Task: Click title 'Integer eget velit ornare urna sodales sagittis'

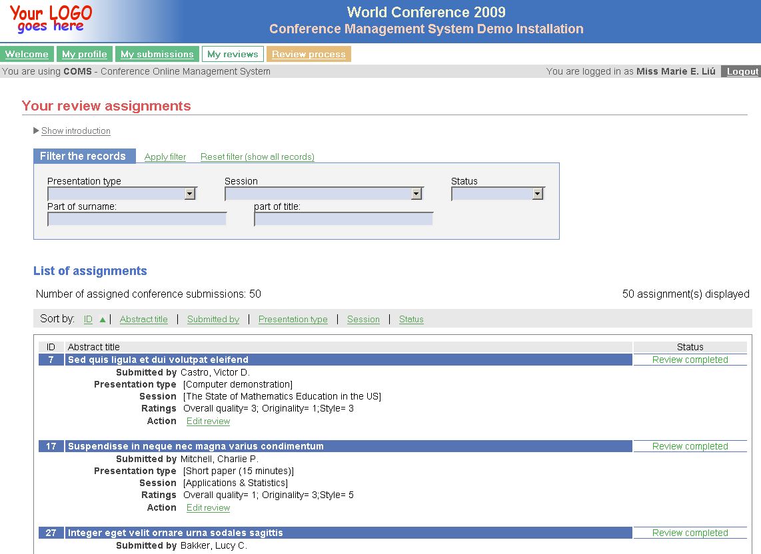Action: point(175,533)
